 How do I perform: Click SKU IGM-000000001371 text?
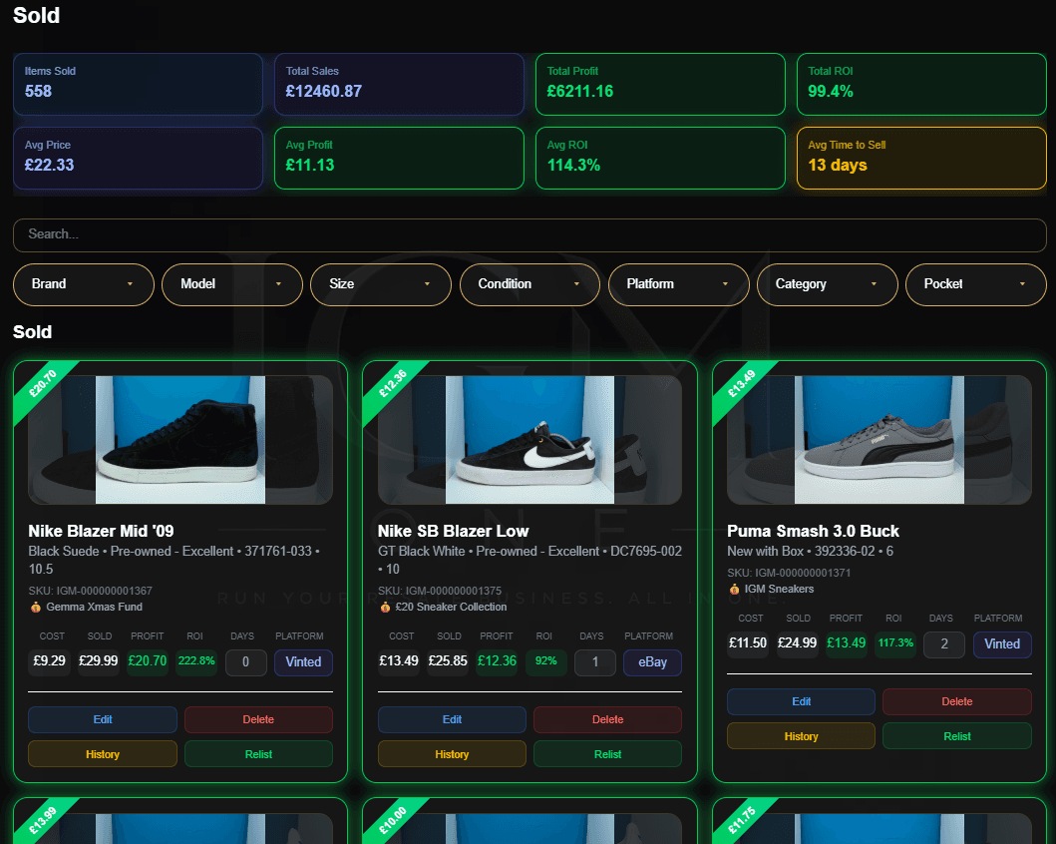[789, 573]
